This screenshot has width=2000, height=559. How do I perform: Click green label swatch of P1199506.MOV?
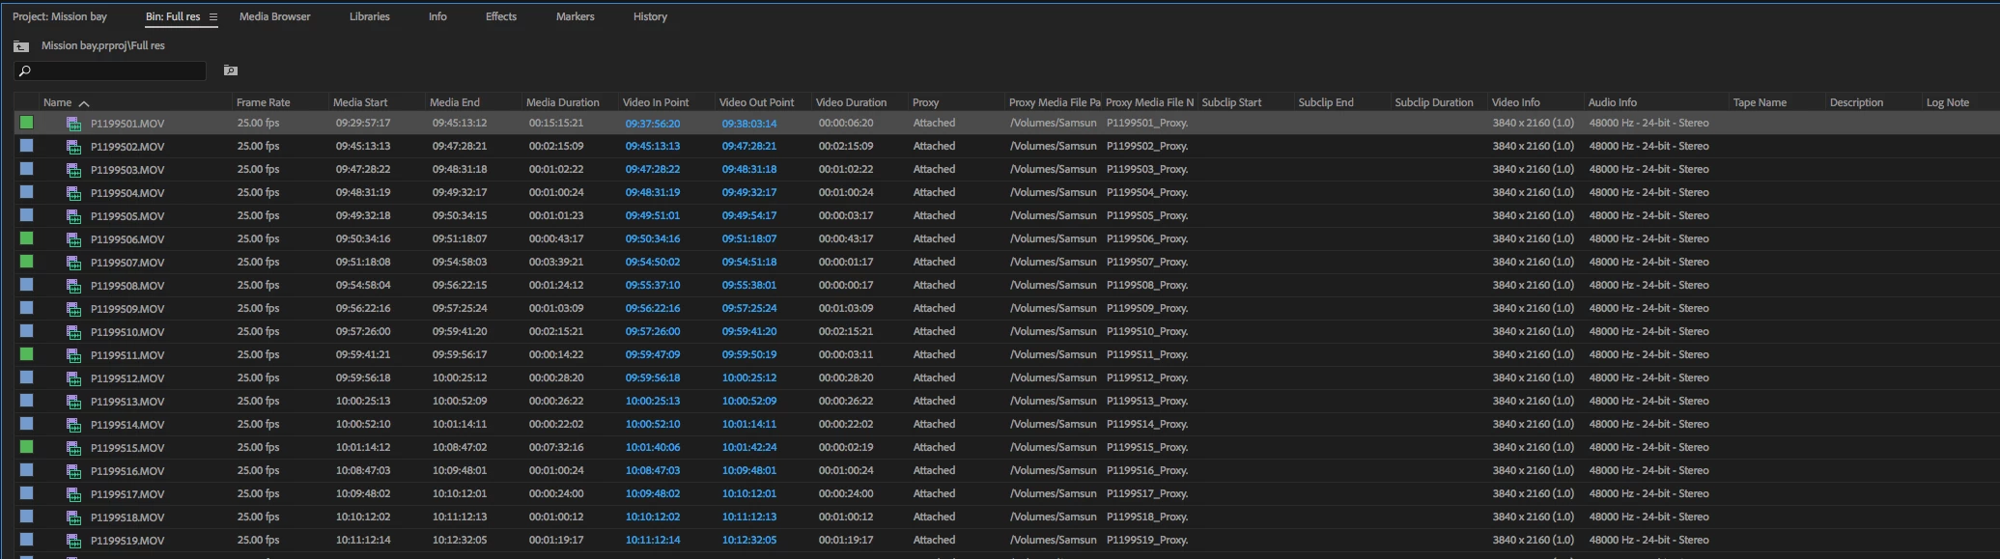(26, 238)
